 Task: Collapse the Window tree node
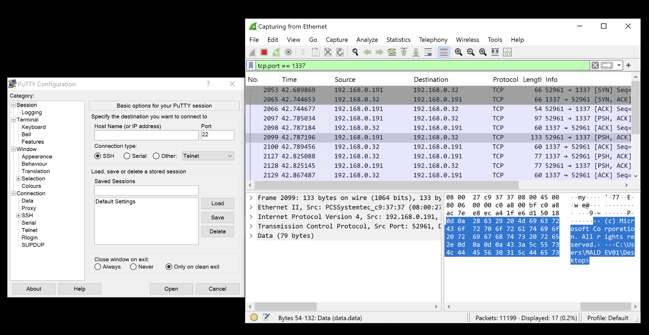[14, 149]
